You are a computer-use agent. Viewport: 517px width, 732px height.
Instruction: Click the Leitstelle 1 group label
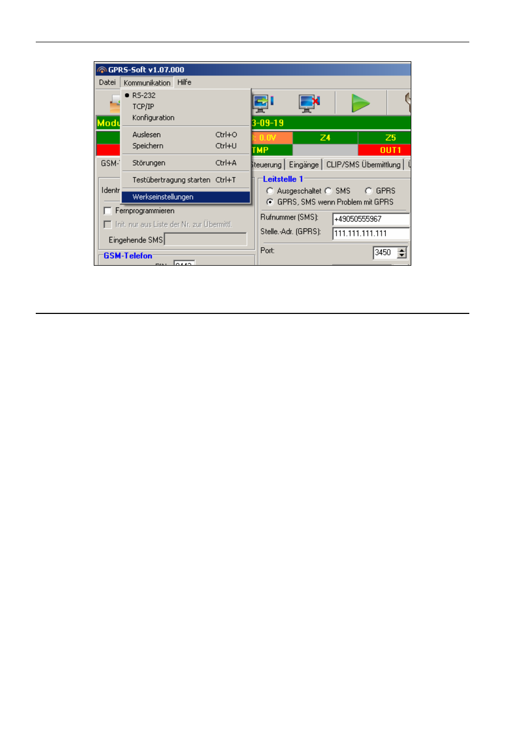(283, 179)
